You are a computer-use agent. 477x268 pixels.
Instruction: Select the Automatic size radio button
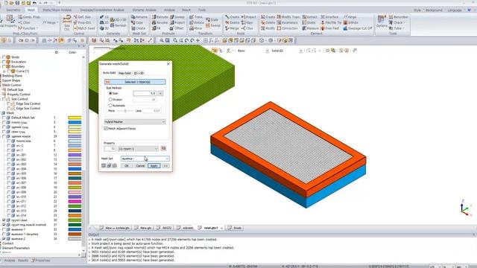[110, 106]
